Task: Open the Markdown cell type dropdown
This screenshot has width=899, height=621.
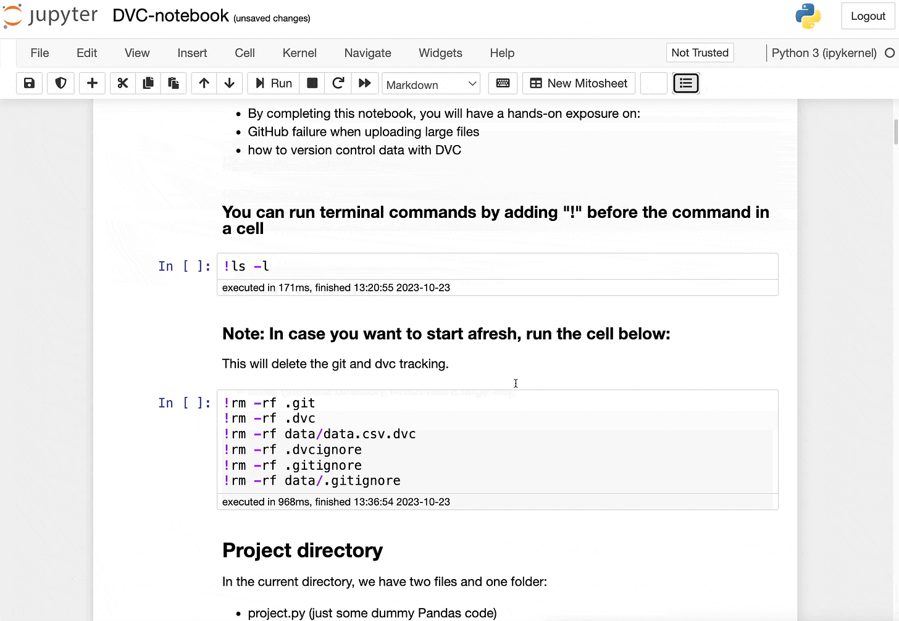Action: pyautogui.click(x=431, y=84)
